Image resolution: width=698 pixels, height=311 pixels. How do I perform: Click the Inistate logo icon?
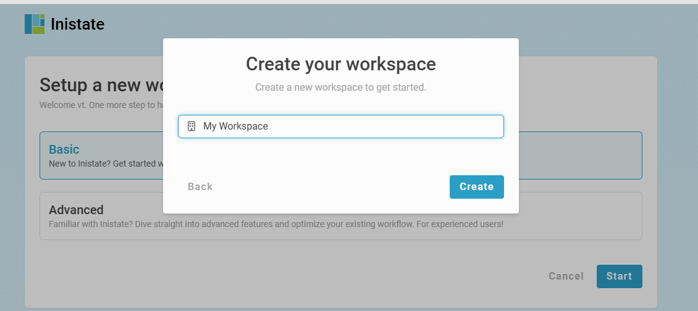pos(35,24)
